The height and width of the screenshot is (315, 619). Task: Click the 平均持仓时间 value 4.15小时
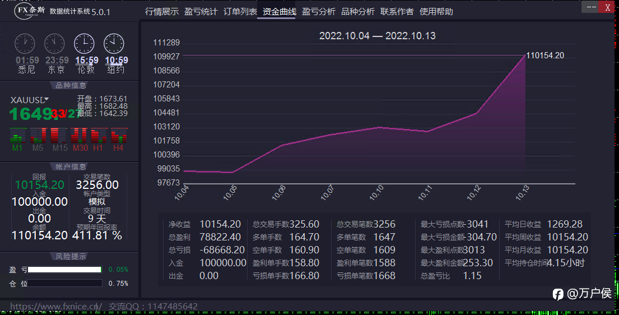coord(566,262)
